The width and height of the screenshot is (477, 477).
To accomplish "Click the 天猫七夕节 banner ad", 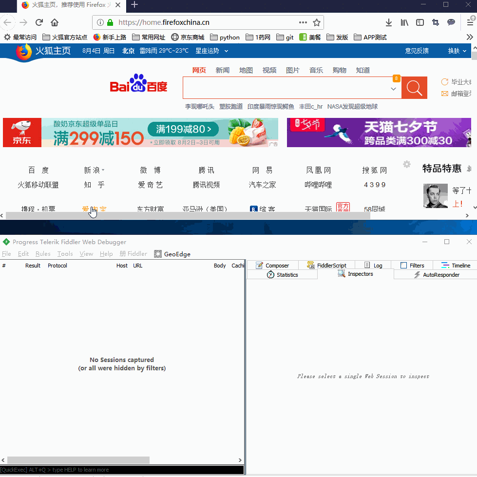I will 379,133.
